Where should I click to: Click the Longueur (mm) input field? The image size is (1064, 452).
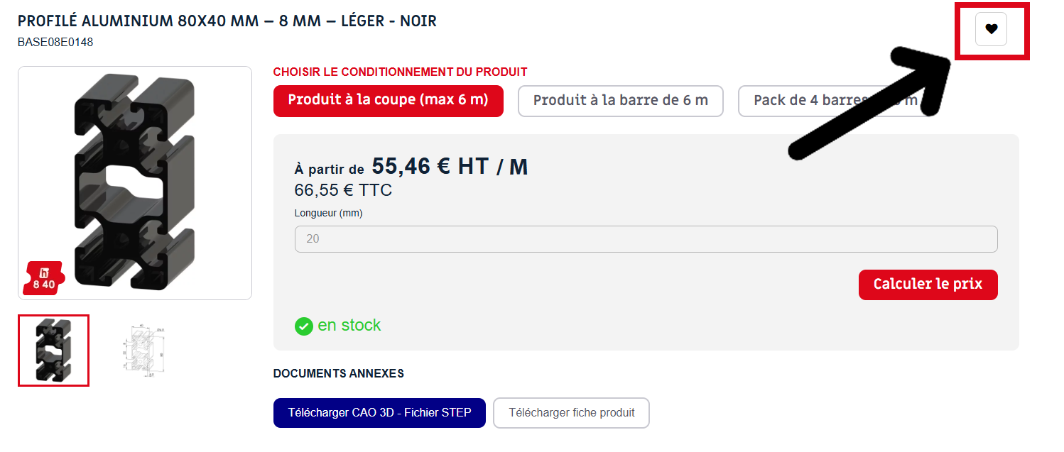646,239
